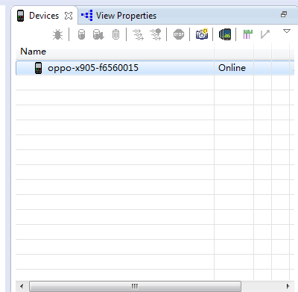Image resolution: width=298 pixels, height=292 pixels.
Task: Click the Update Threads icon
Action: 138,34
